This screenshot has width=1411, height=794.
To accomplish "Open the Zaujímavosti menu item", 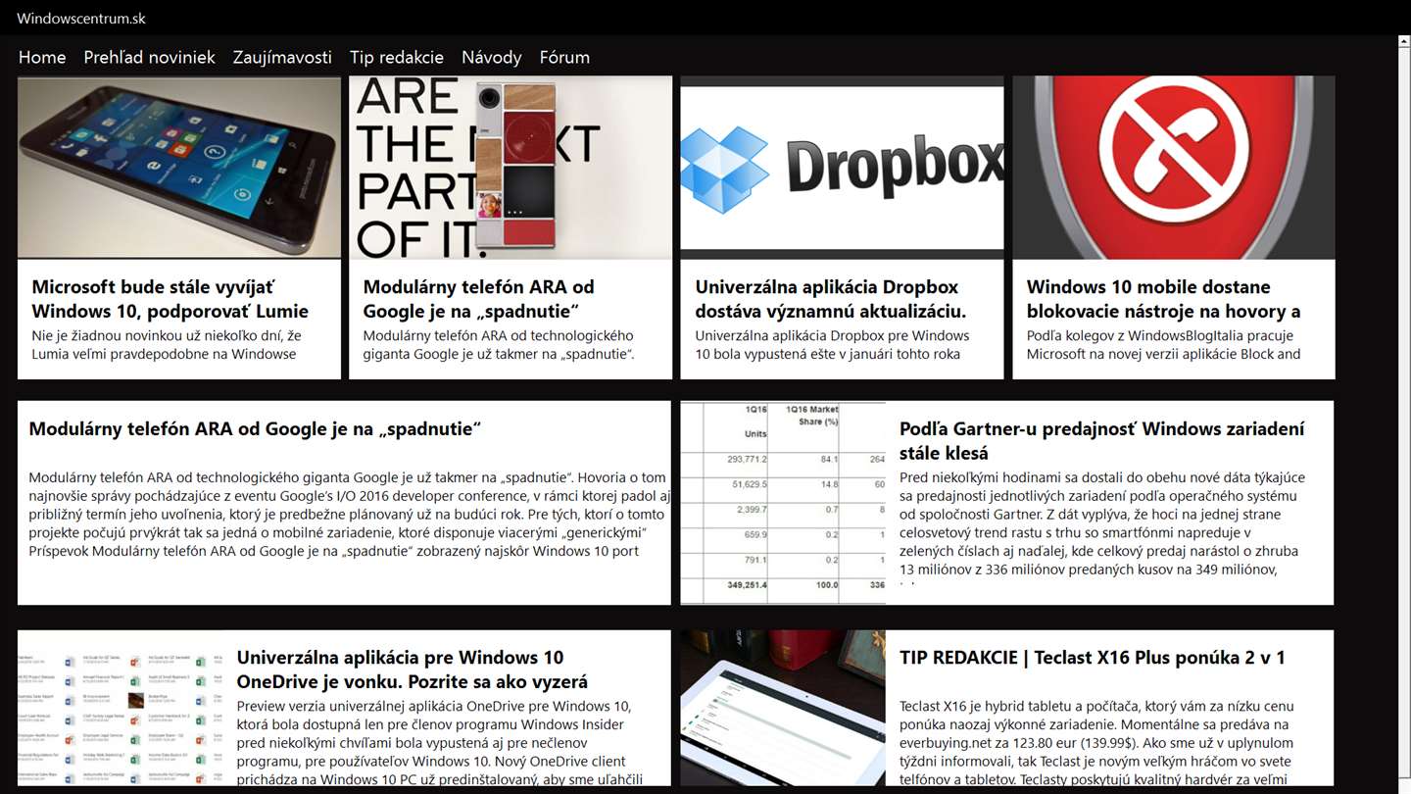I will coord(282,57).
